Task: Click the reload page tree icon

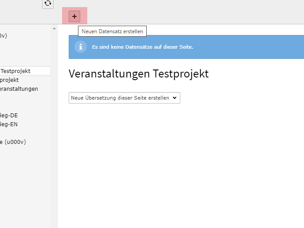Action: (x=48, y=4)
